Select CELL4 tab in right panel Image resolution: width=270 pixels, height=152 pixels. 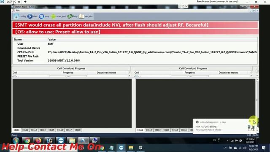tap(166, 130)
